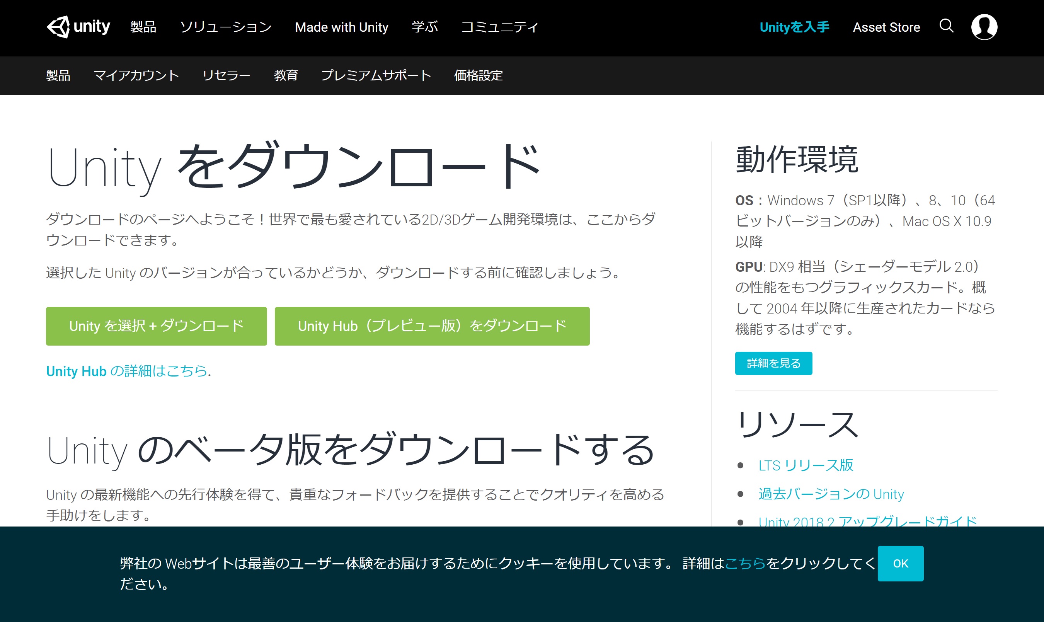Screen dimensions: 1044x622
Task: Open 価格設定 page
Action: (478, 76)
